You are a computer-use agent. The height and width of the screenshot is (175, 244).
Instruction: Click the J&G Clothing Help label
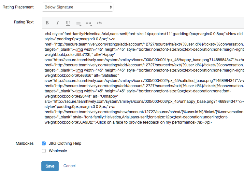[x=65, y=143]
